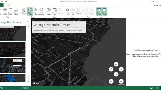This screenshot has height=90, width=161.
Task: Select the blue heat-map scene thumbnail
Action: click(13, 78)
